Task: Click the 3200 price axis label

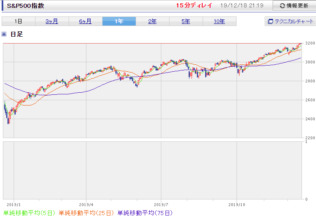Action: pos(310,43)
